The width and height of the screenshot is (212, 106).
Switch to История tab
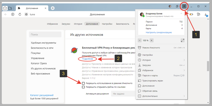[x=78, y=24]
